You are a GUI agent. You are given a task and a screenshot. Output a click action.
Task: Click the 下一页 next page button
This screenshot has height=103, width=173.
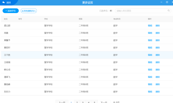point(104,102)
